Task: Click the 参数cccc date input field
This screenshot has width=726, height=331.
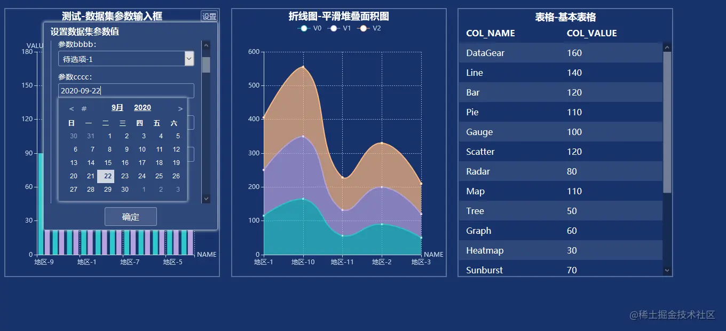Action: coord(126,91)
